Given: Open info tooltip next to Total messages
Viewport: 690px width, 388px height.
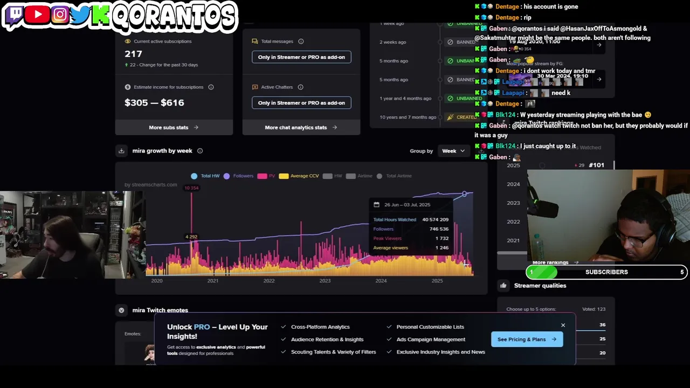Looking at the screenshot, I should [301, 41].
